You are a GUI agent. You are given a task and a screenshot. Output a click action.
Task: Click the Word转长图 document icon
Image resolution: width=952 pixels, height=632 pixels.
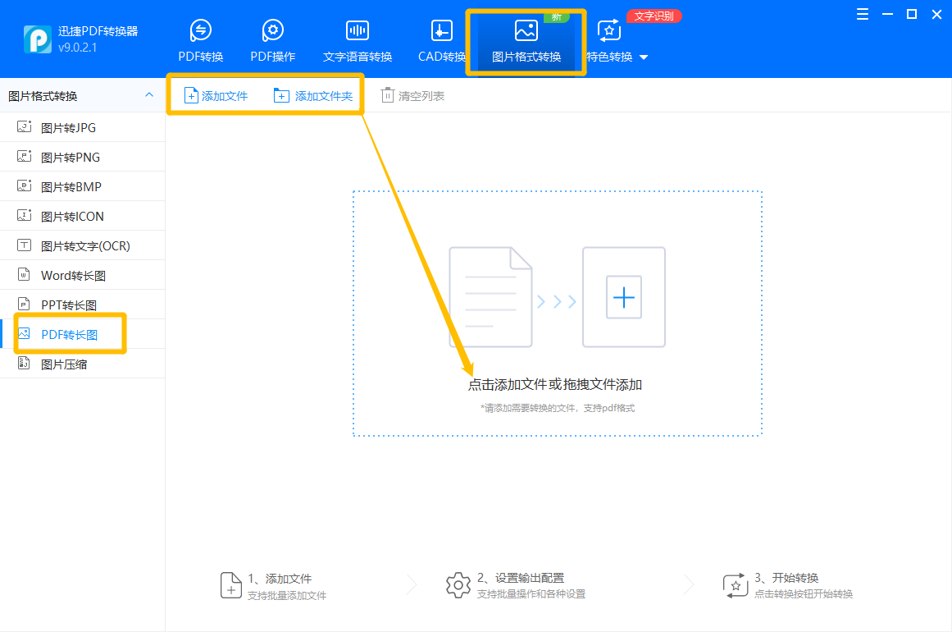point(25,275)
